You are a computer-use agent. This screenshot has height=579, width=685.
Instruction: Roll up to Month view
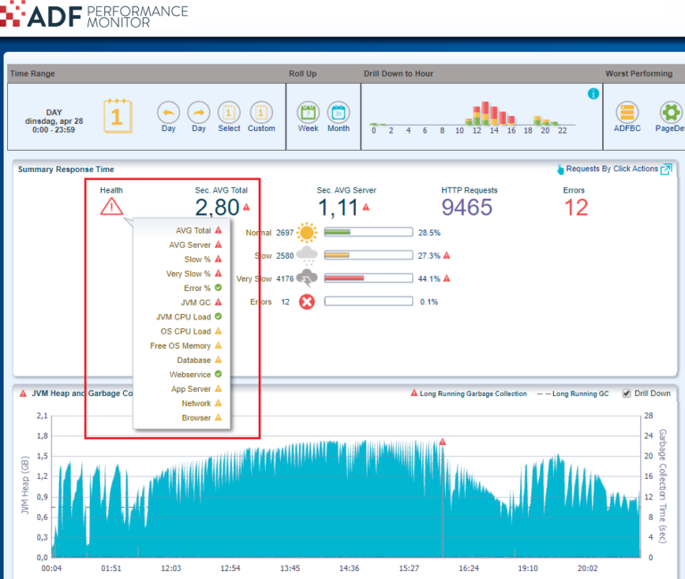(338, 112)
